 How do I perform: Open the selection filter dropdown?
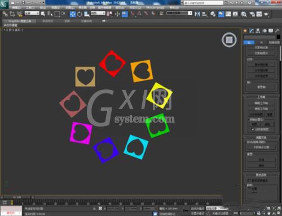32,13
